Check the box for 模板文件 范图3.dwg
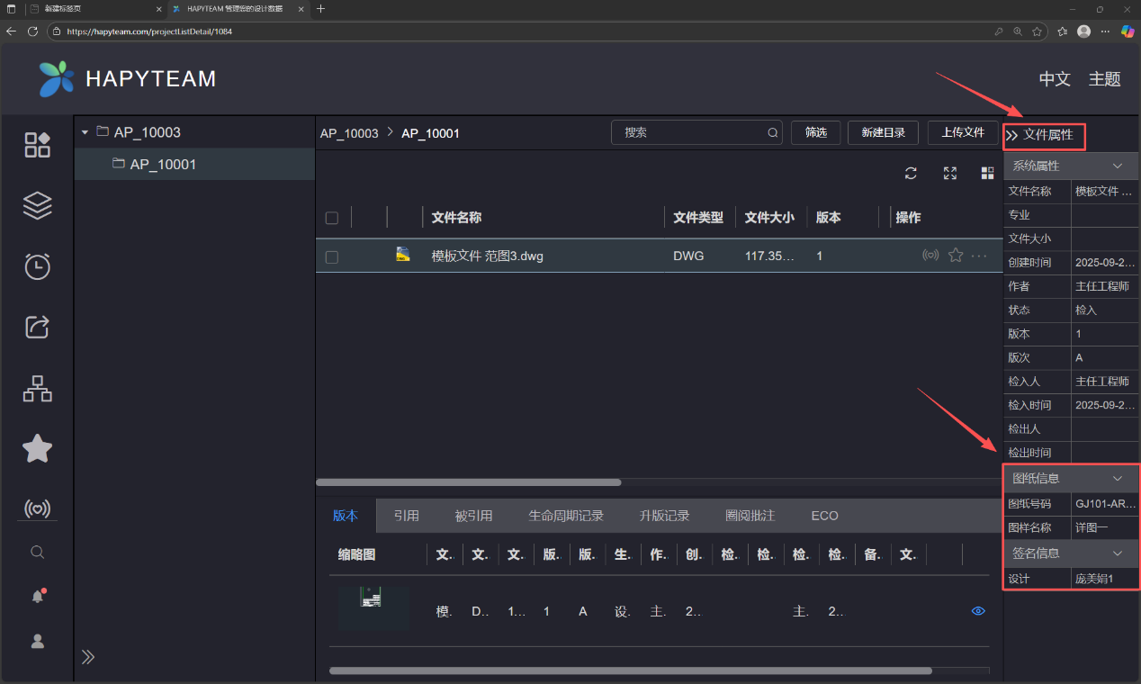This screenshot has width=1141, height=684. (332, 256)
